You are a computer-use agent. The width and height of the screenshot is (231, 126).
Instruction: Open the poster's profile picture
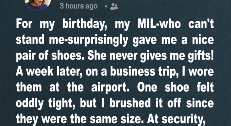(x=37, y=4)
